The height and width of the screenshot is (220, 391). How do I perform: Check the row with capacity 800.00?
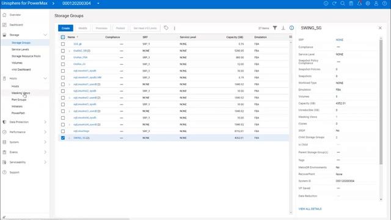[63, 57]
